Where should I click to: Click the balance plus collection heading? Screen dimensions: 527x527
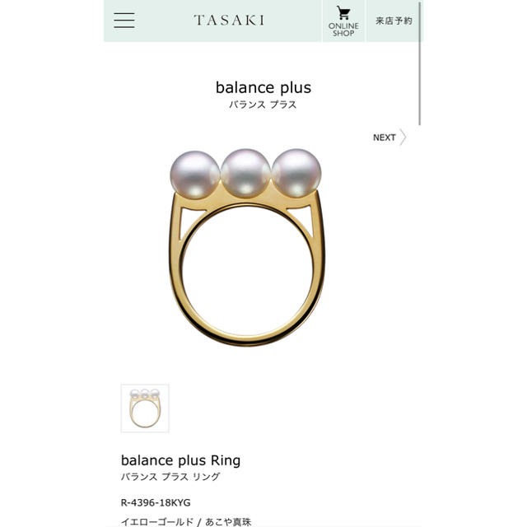(263, 87)
